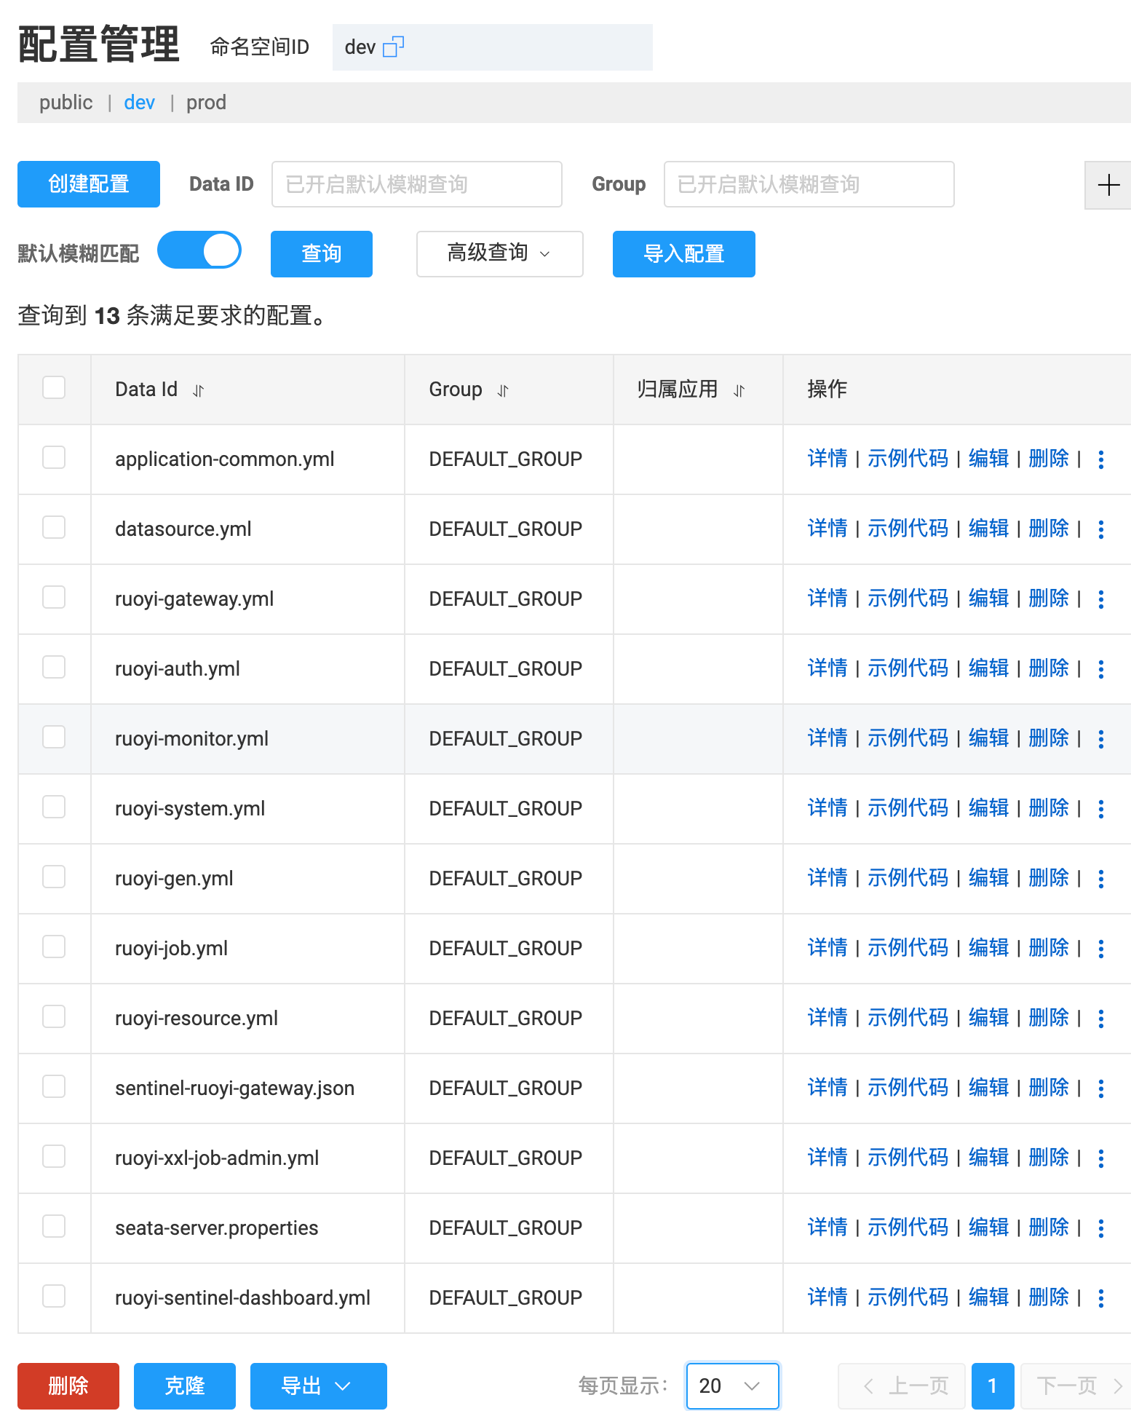
Task: Open 示例代码 for ruoyi-resource.yml
Action: (x=908, y=1018)
